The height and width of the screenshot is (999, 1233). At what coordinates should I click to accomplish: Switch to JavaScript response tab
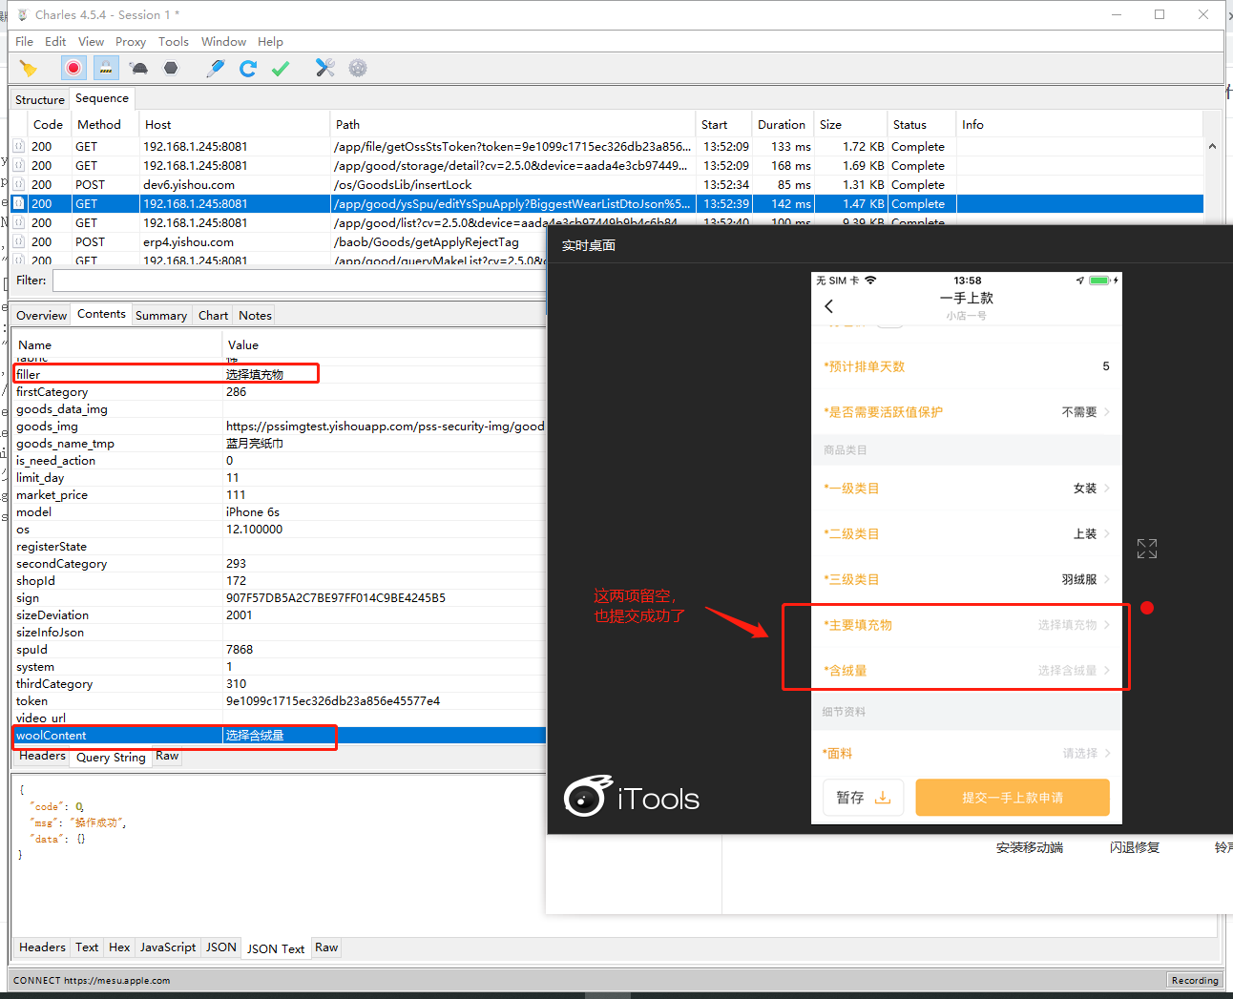[168, 947]
